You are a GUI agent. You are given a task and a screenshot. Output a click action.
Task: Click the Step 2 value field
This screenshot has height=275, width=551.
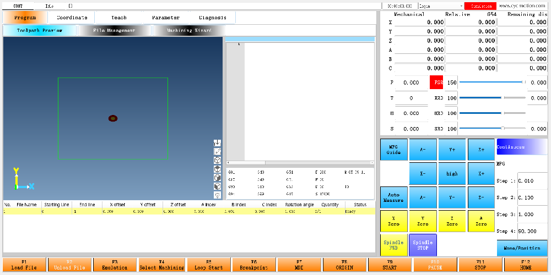(532, 197)
